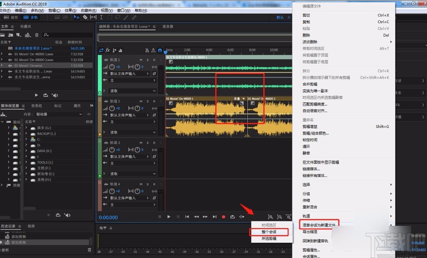
Task: Toggle loop playback in Files panel preview
Action: [45, 95]
